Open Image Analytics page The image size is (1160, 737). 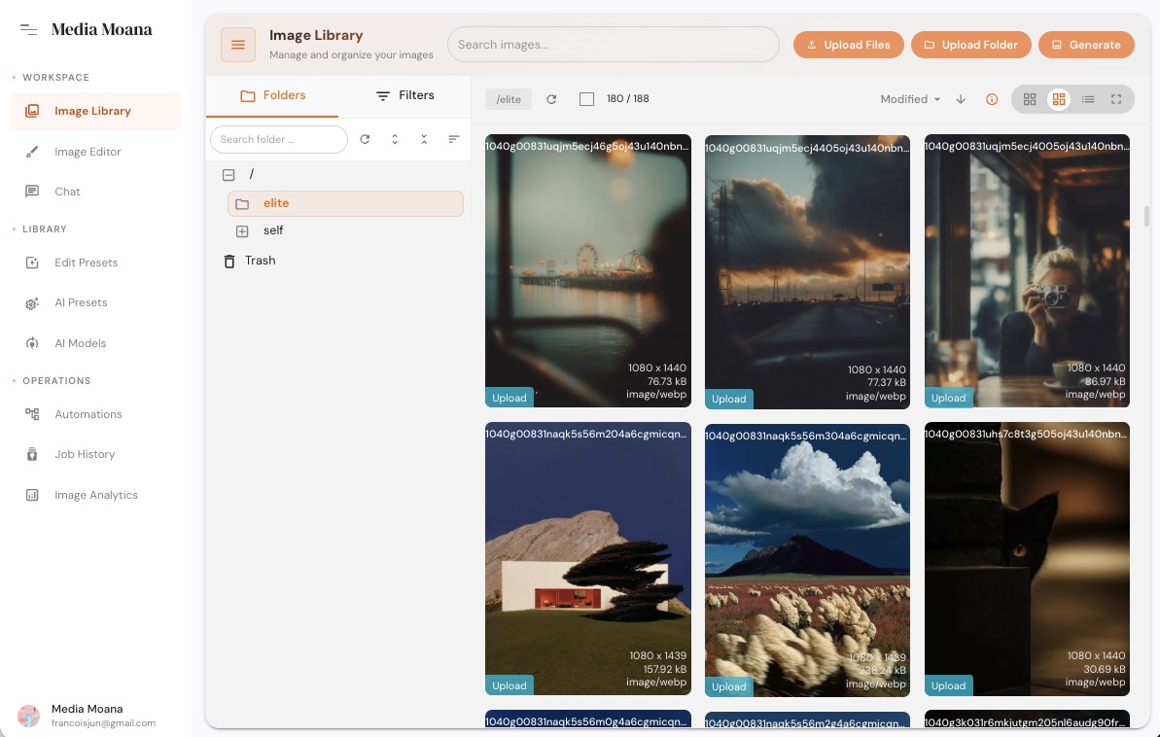pyautogui.click(x=95, y=495)
